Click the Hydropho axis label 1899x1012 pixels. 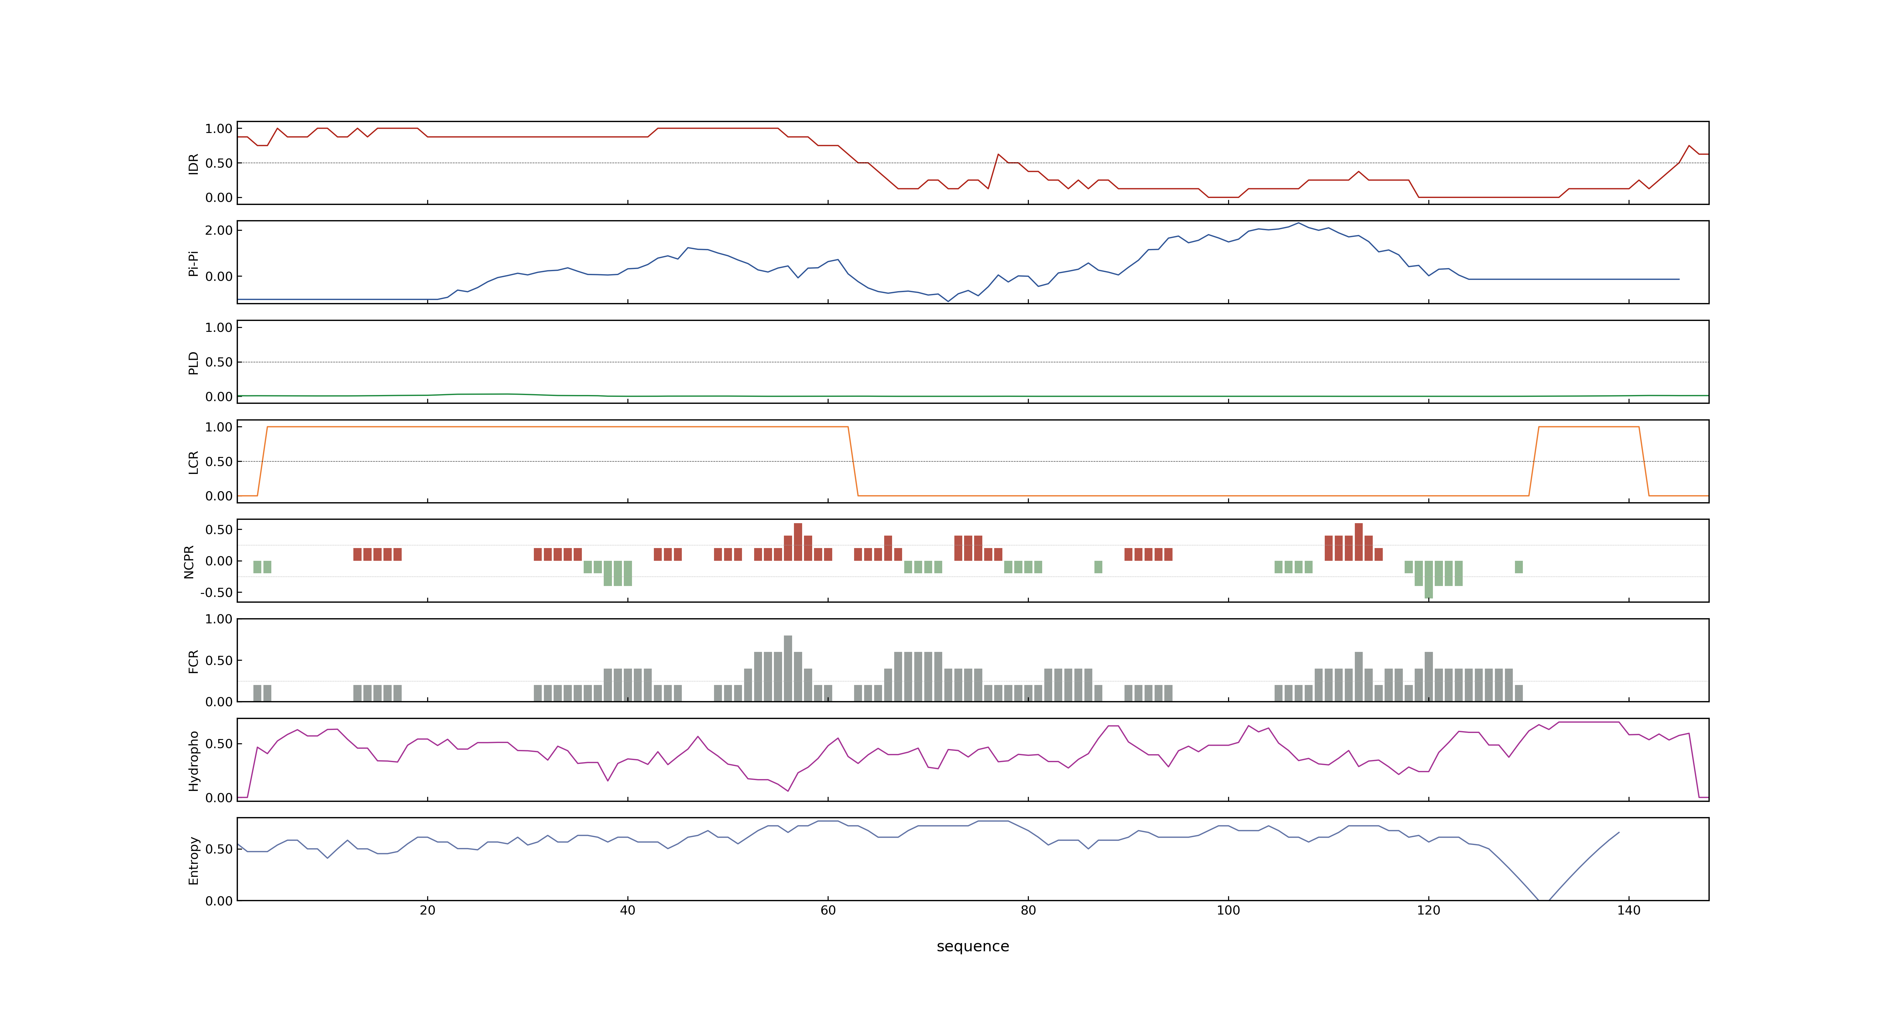coord(193,761)
